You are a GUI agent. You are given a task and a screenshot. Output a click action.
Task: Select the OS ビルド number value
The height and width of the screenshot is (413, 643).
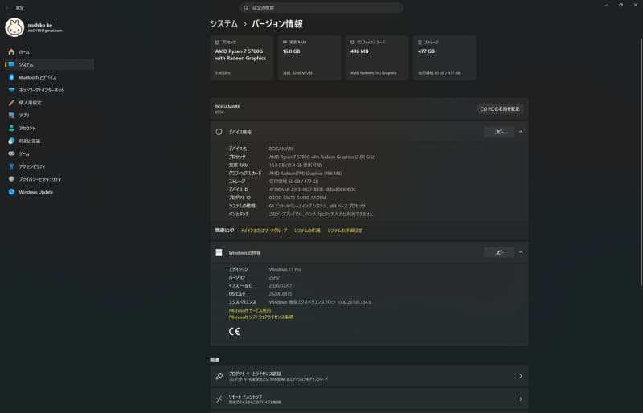pyautogui.click(x=281, y=294)
